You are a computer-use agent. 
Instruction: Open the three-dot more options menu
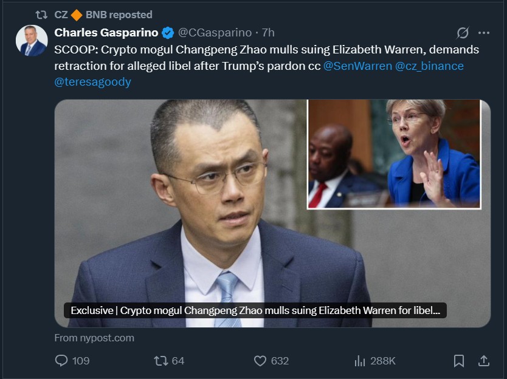point(484,33)
